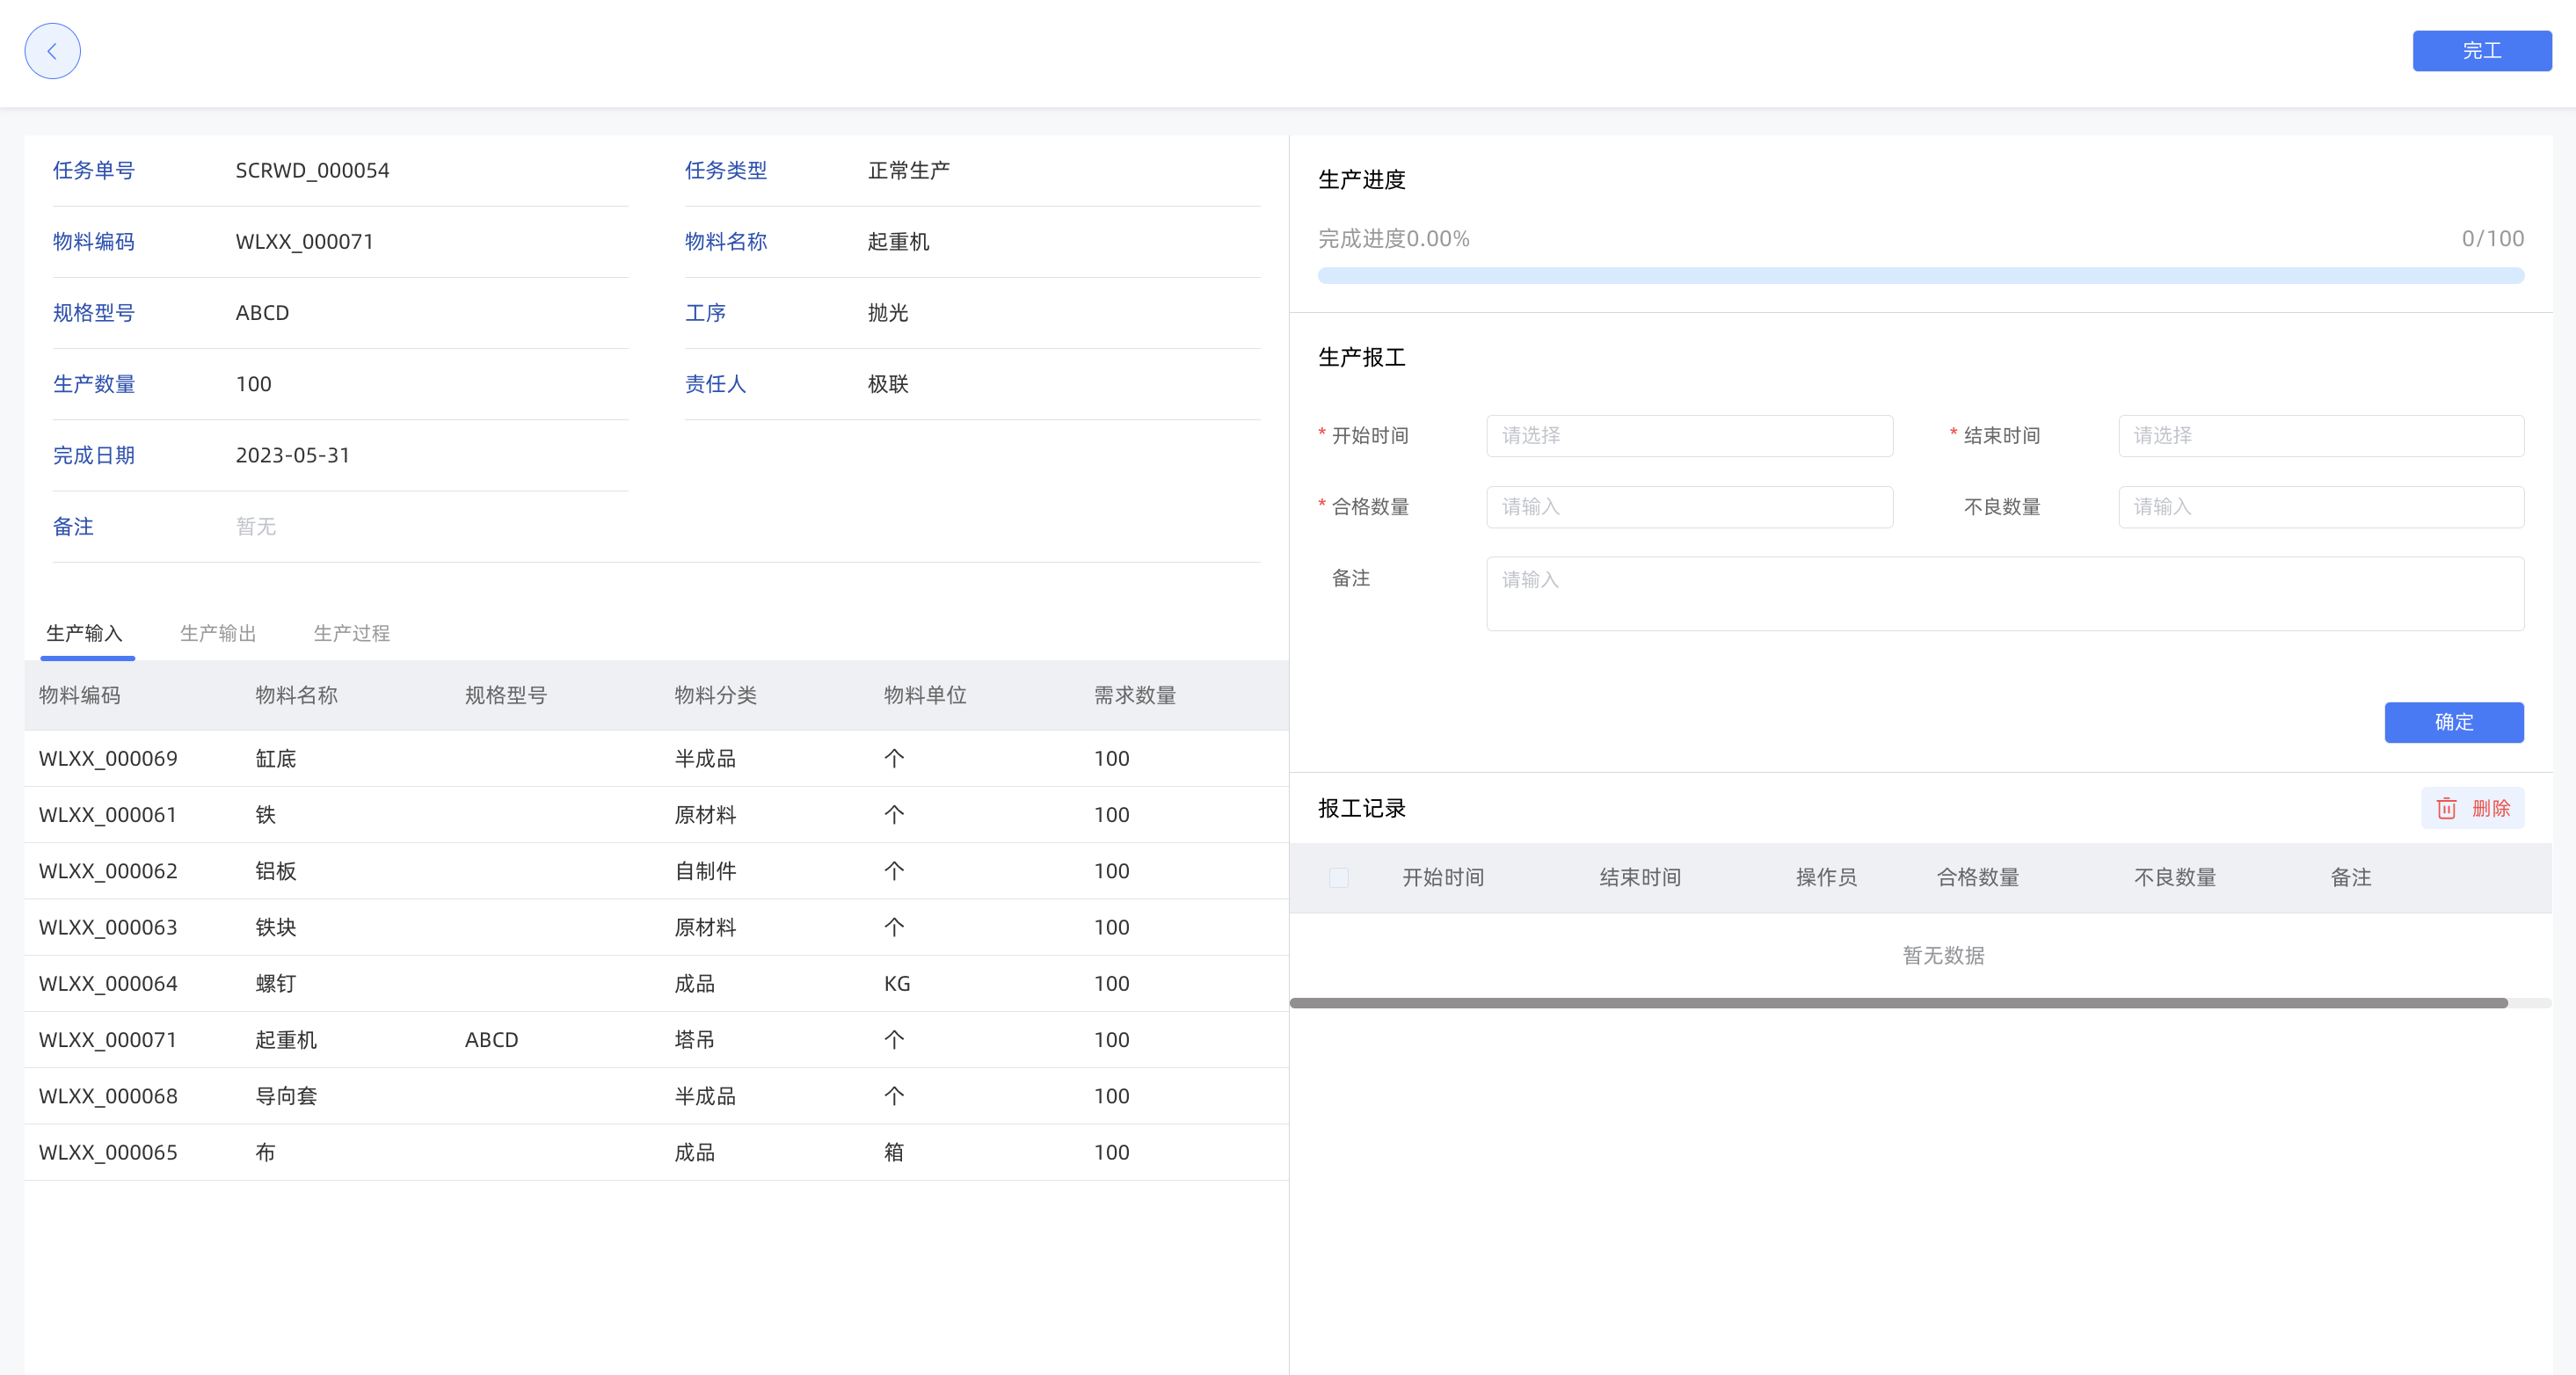Click the row code WLXX_000069
The height and width of the screenshot is (1375, 2576).
click(x=108, y=759)
